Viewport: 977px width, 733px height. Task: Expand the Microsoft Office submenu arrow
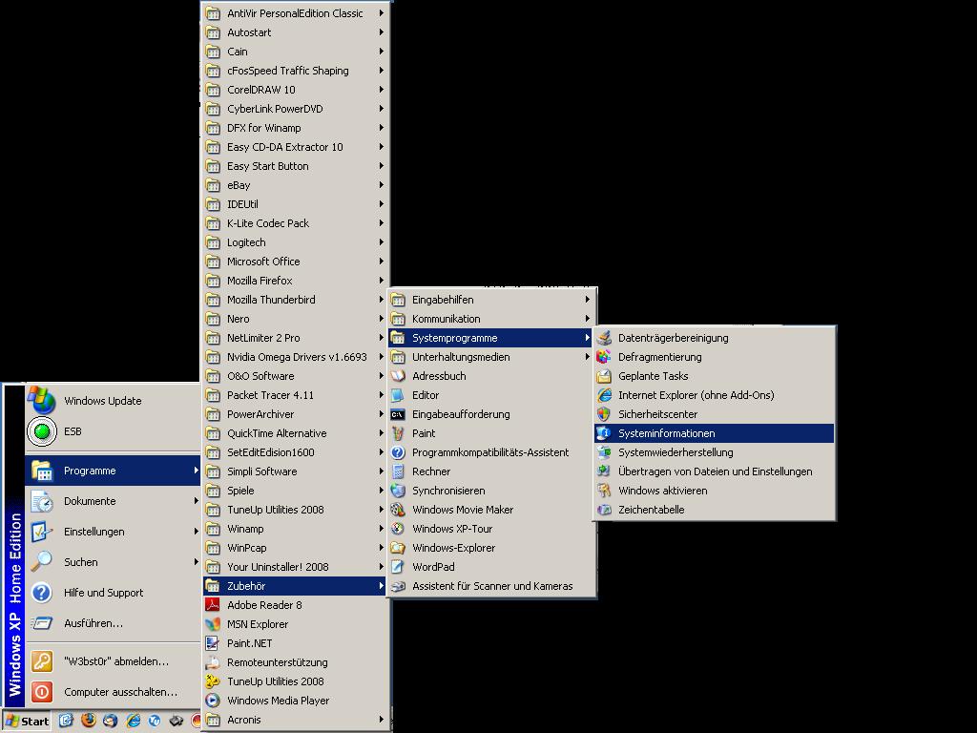[x=382, y=262]
